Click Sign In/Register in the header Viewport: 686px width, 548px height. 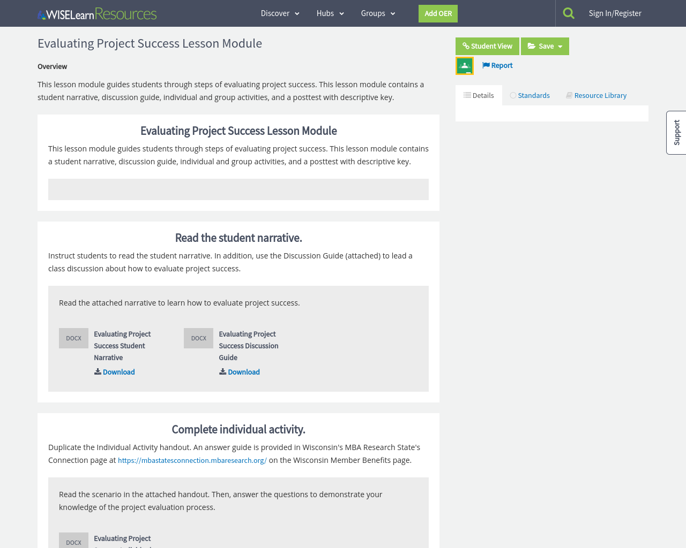point(615,12)
